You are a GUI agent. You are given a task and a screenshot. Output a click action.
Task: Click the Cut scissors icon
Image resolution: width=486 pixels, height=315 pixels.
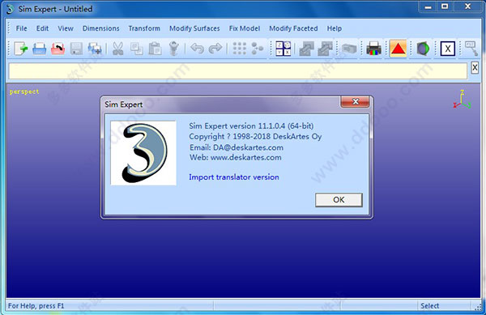point(117,49)
